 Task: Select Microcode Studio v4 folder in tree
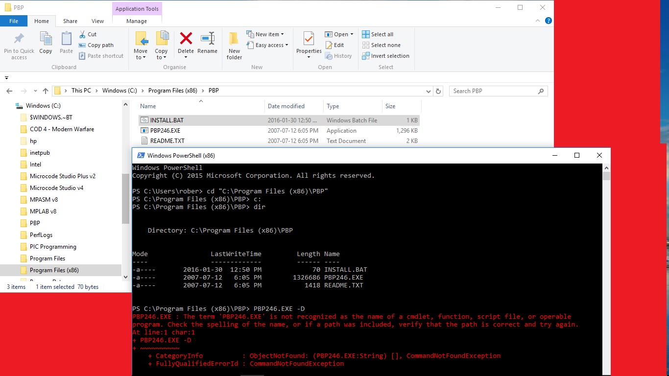tap(56, 188)
